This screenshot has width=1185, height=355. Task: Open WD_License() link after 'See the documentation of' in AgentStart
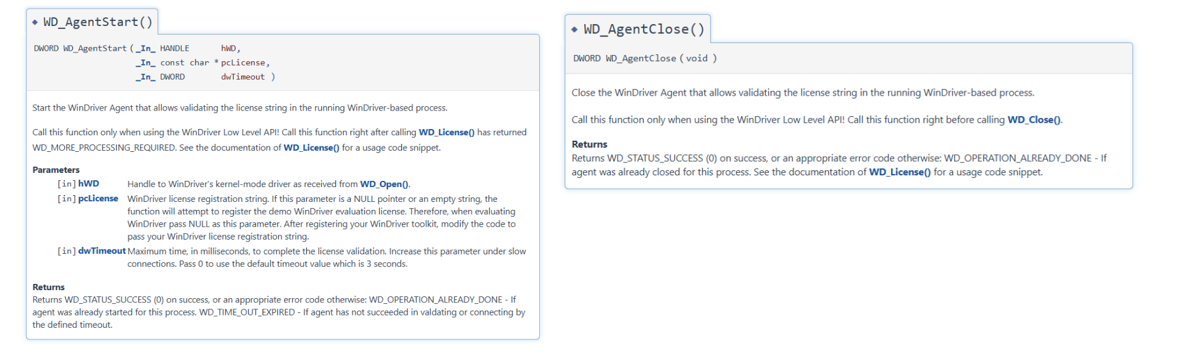pyautogui.click(x=311, y=148)
